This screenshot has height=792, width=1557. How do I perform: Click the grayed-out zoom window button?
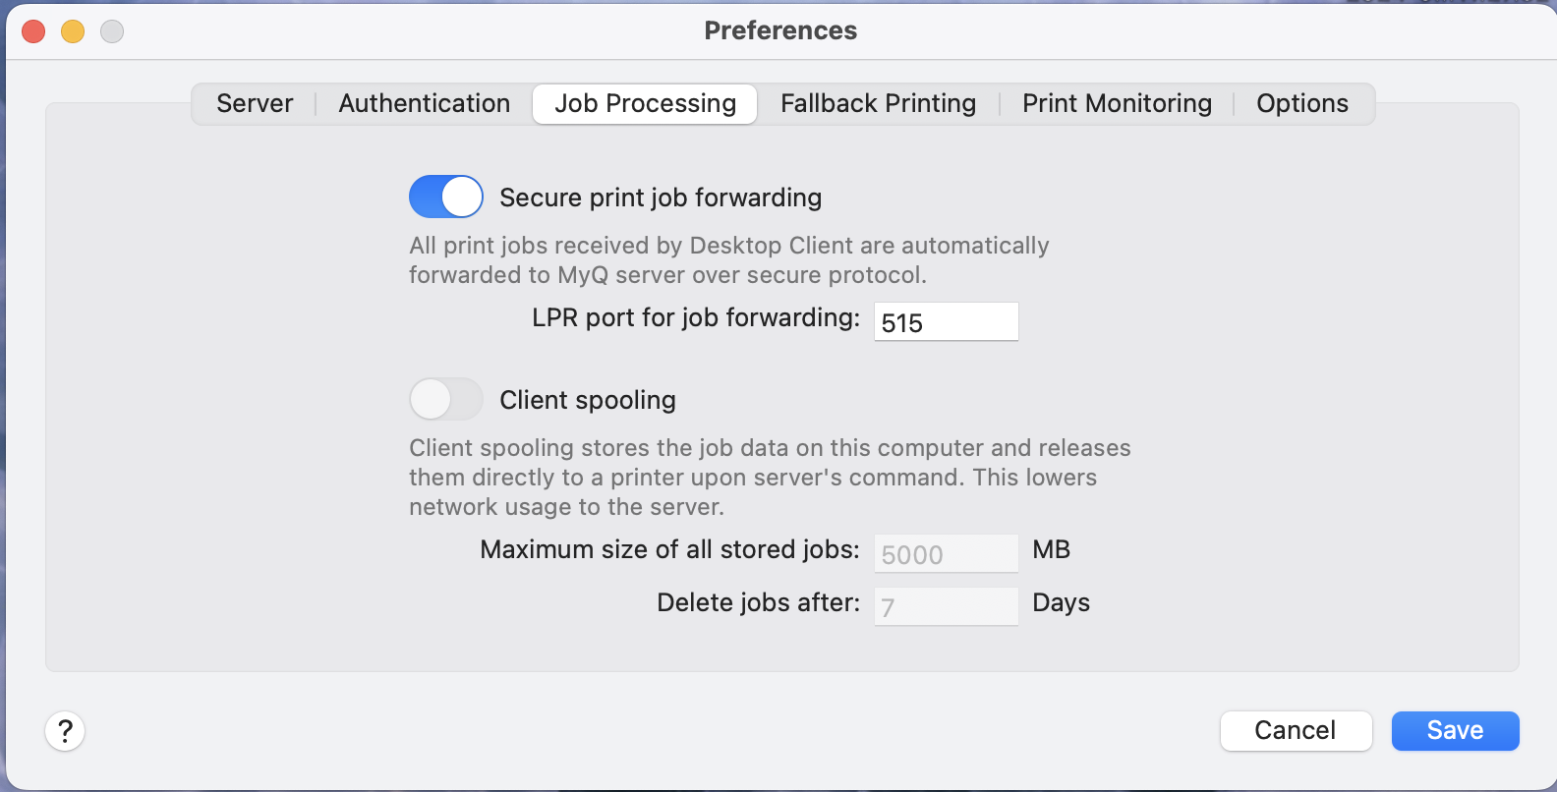click(112, 31)
